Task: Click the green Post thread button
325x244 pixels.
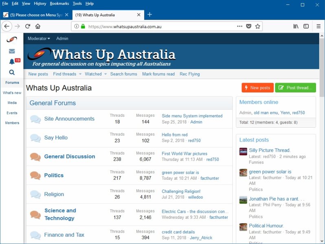Action: (295, 88)
